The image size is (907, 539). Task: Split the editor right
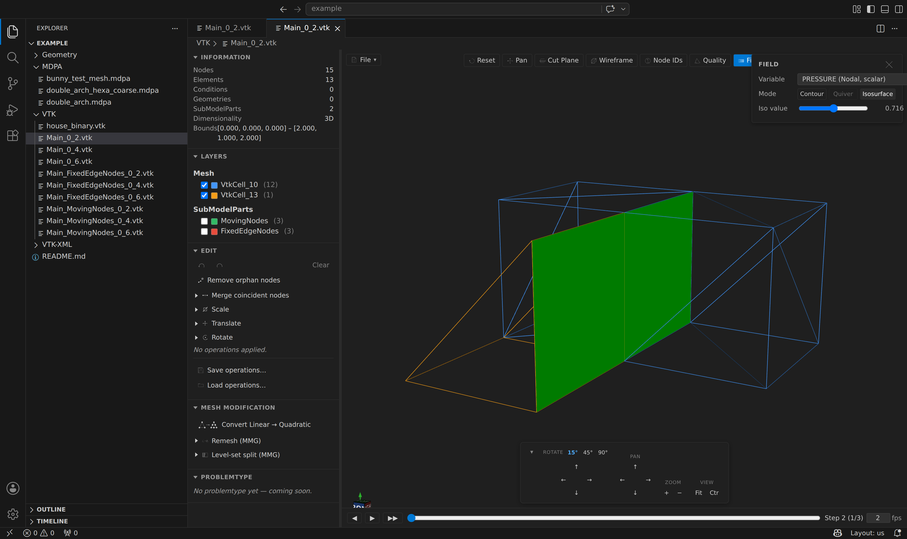coord(881,28)
